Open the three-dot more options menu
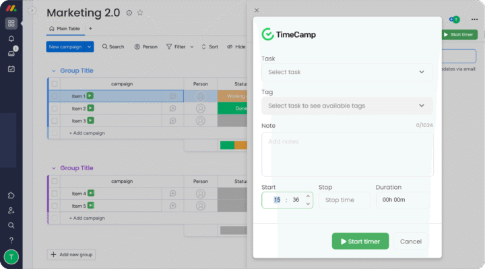 click(x=474, y=20)
